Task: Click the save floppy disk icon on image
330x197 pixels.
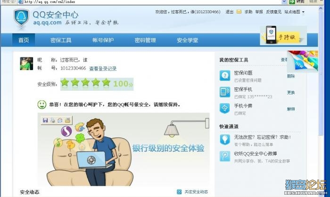Action: [x=45, y=120]
